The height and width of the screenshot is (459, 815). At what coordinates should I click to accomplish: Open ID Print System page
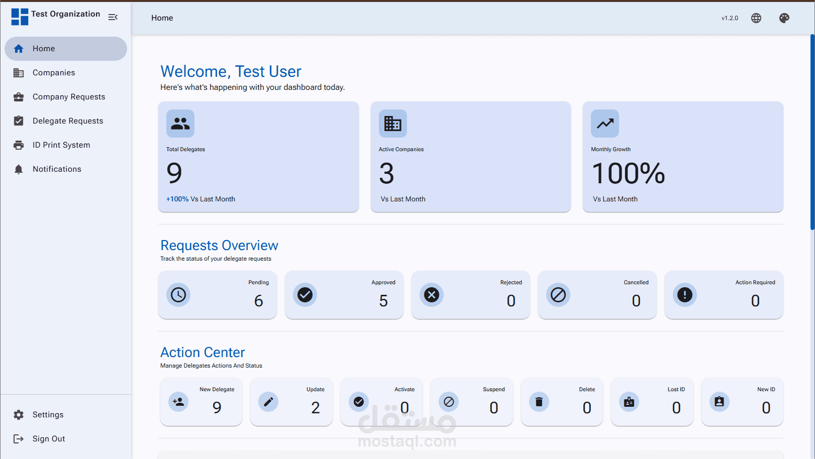pyautogui.click(x=66, y=145)
